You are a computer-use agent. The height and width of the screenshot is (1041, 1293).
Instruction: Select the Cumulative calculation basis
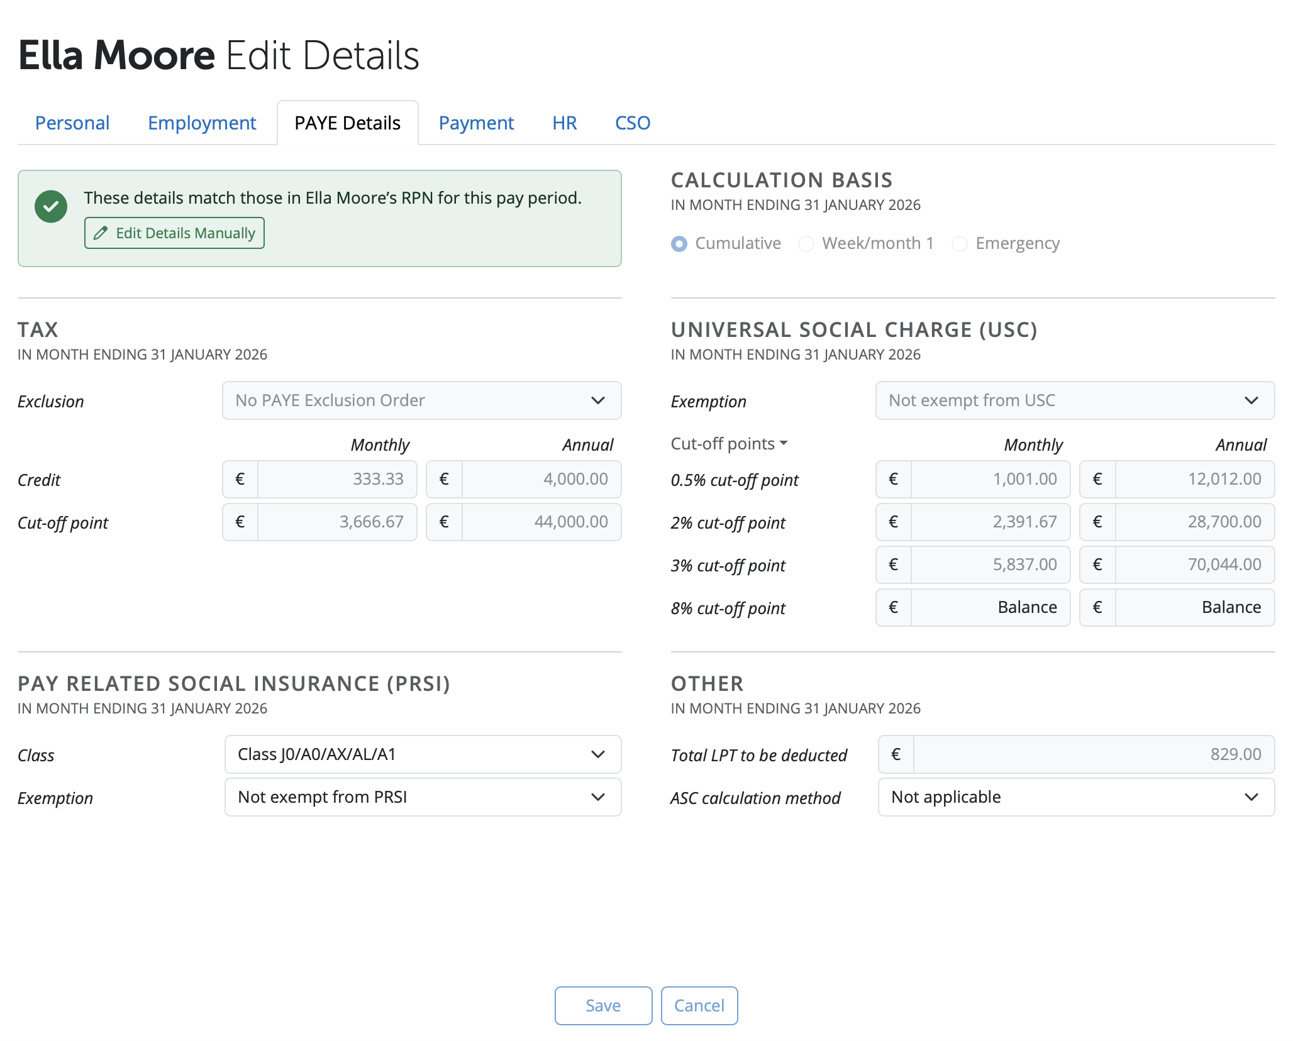pos(679,243)
